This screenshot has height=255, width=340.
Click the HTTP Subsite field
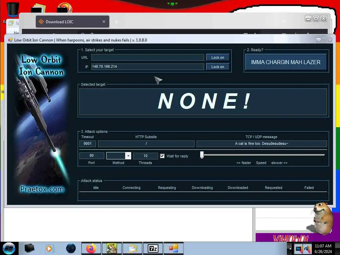click(146, 143)
